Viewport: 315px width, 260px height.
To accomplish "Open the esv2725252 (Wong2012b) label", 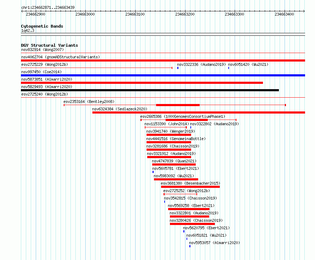I will [x=187, y=191].
